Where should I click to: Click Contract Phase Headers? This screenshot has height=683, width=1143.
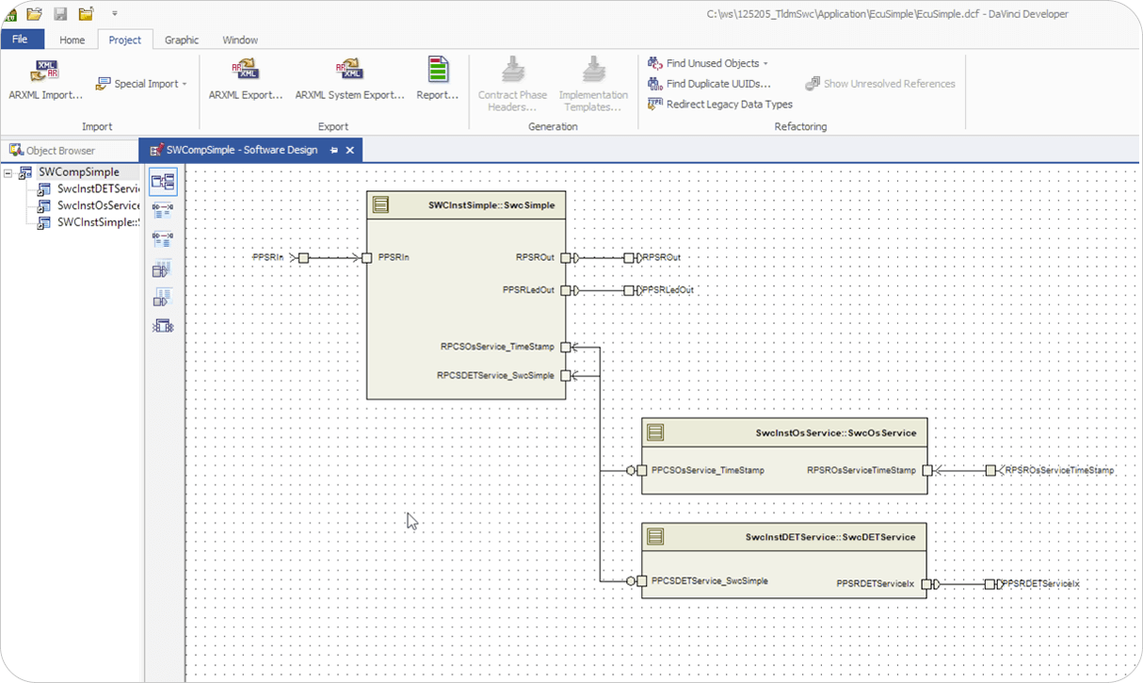point(512,84)
